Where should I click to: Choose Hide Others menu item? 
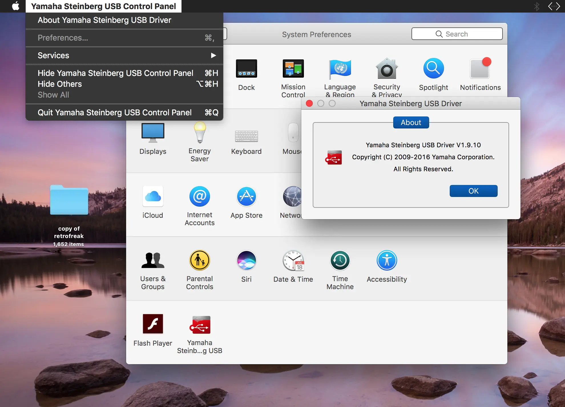[x=124, y=84]
